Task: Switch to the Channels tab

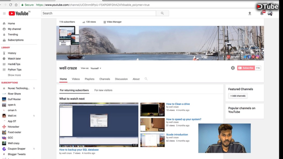Action: (x=105, y=79)
